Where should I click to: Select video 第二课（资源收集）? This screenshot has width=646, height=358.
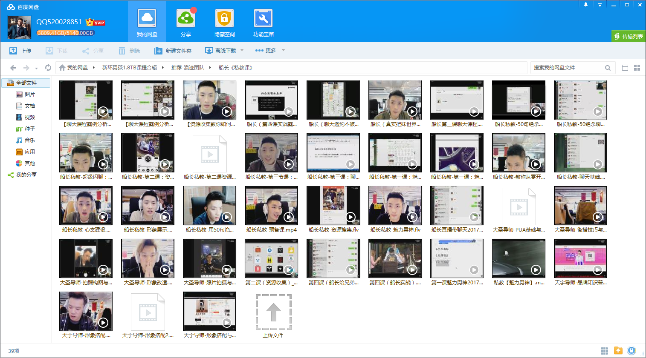tap(271, 263)
